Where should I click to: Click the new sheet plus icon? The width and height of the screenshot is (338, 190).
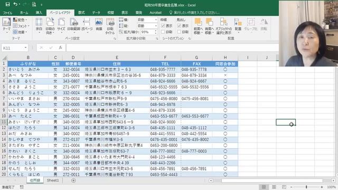73,180
